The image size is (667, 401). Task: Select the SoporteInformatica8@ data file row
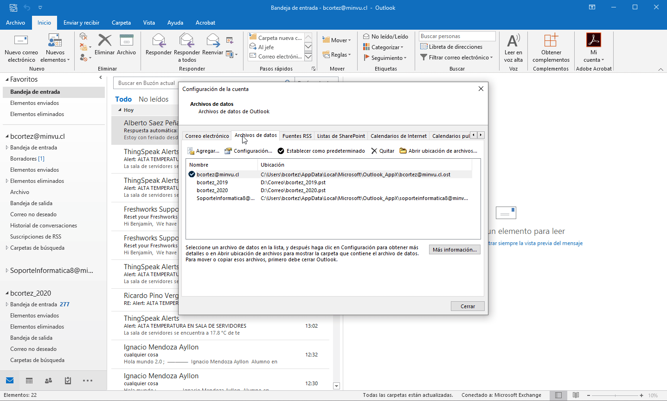point(329,198)
